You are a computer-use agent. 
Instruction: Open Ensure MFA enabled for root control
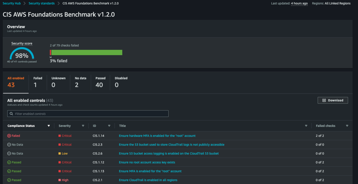[x=150, y=171]
